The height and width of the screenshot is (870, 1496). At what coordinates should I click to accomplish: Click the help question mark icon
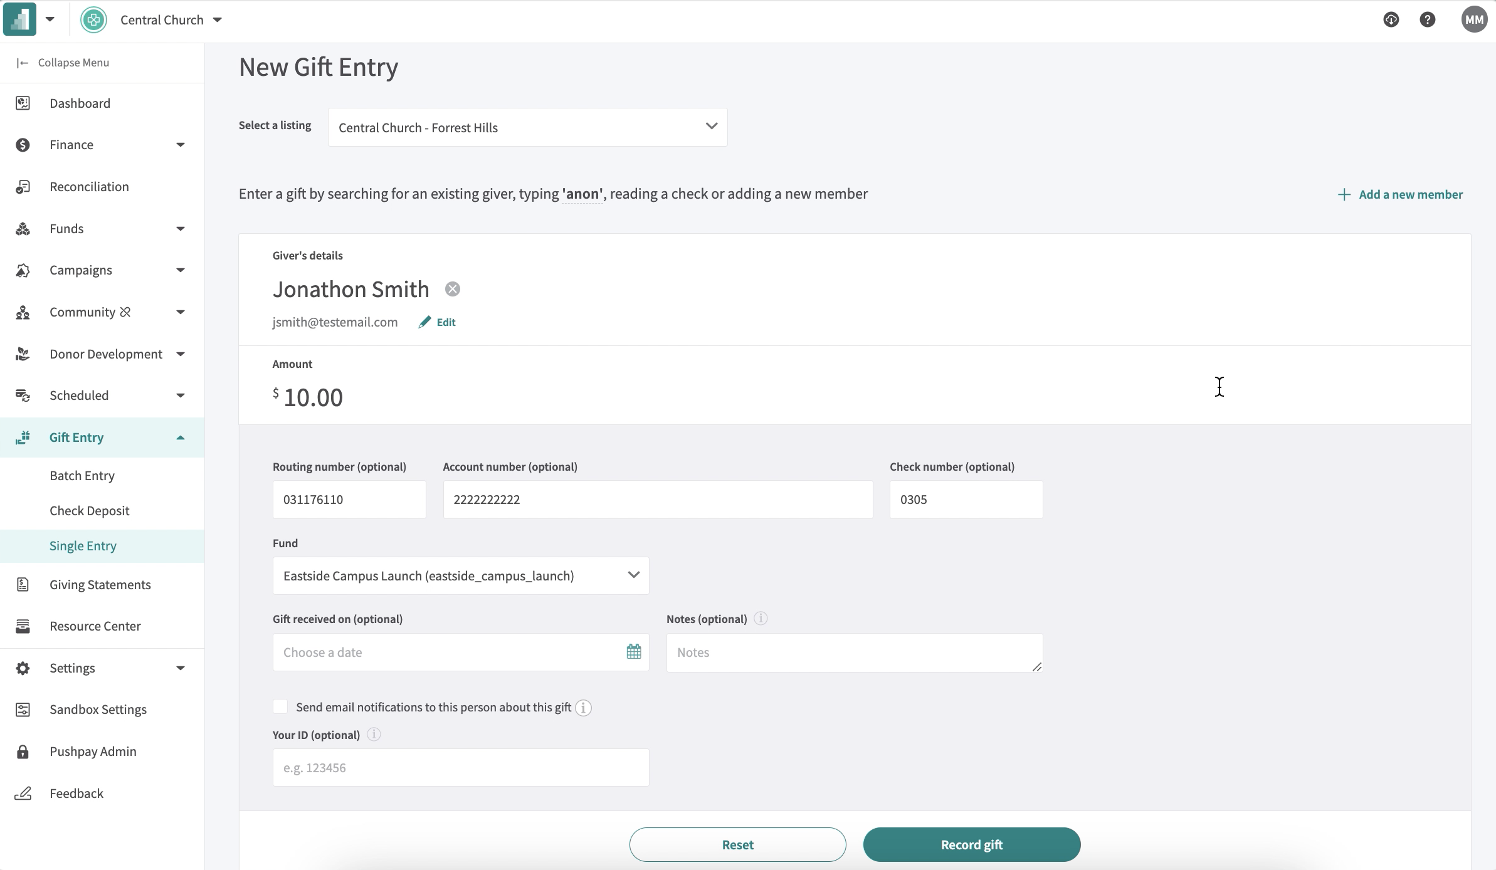click(1427, 19)
